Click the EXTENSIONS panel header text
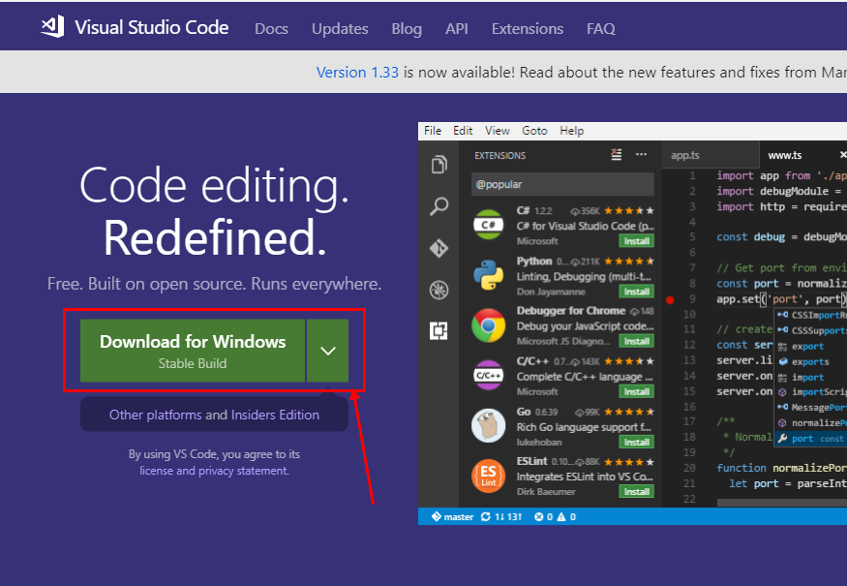 click(x=499, y=156)
